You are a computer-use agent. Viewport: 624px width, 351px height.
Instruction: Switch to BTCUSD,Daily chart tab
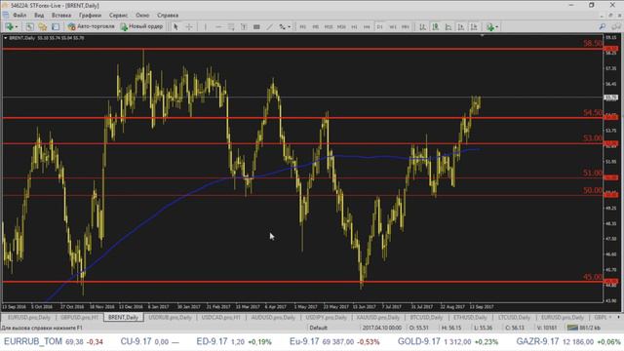click(426, 317)
